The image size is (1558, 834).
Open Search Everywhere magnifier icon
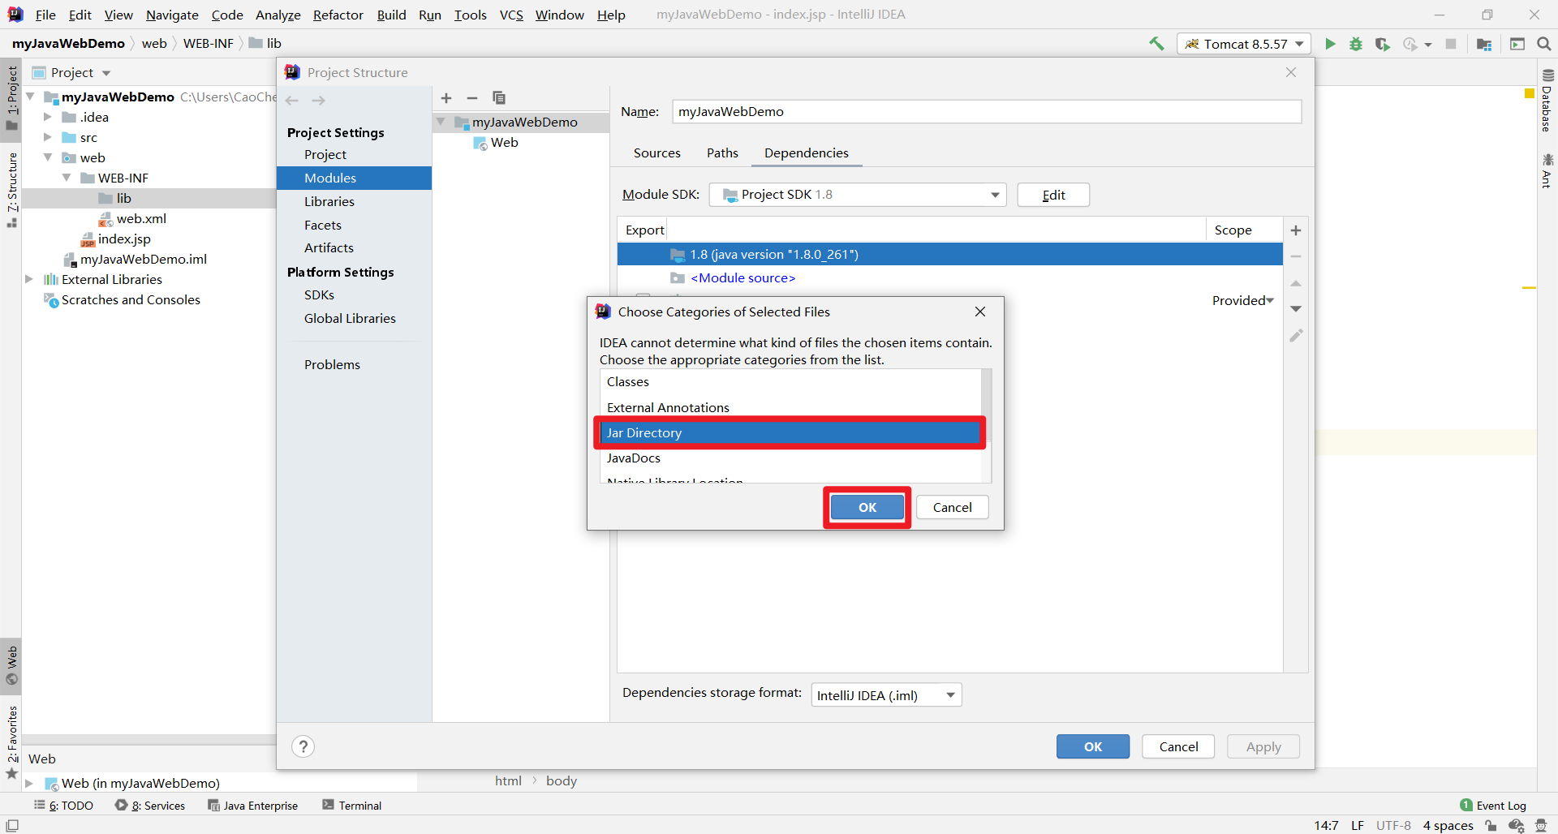1544,44
